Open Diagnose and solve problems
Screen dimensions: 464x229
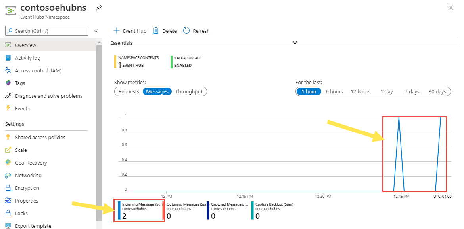click(x=48, y=96)
